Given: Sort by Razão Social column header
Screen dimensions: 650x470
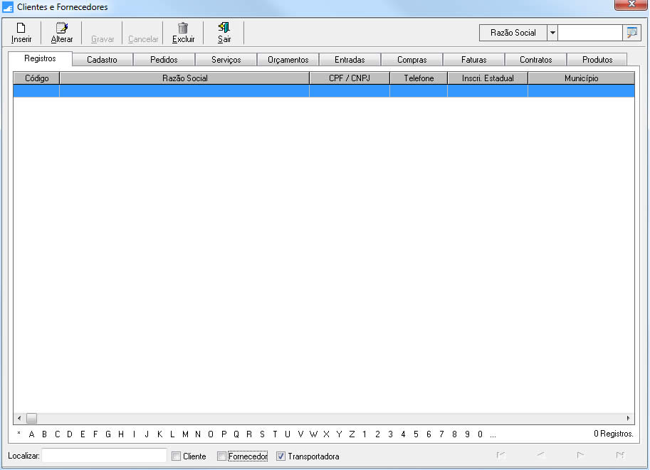Looking at the screenshot, I should tap(184, 78).
